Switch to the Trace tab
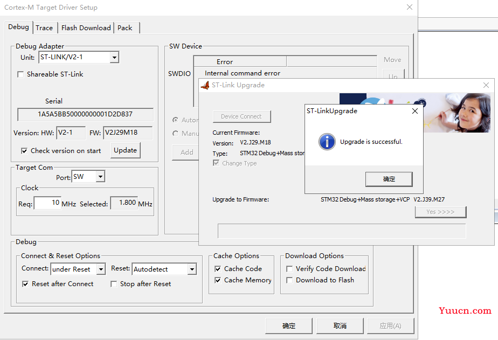This screenshot has height=340, width=498. 44,28
